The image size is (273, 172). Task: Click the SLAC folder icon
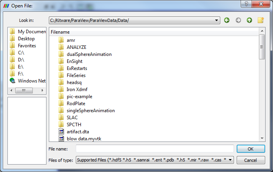pos(61,117)
